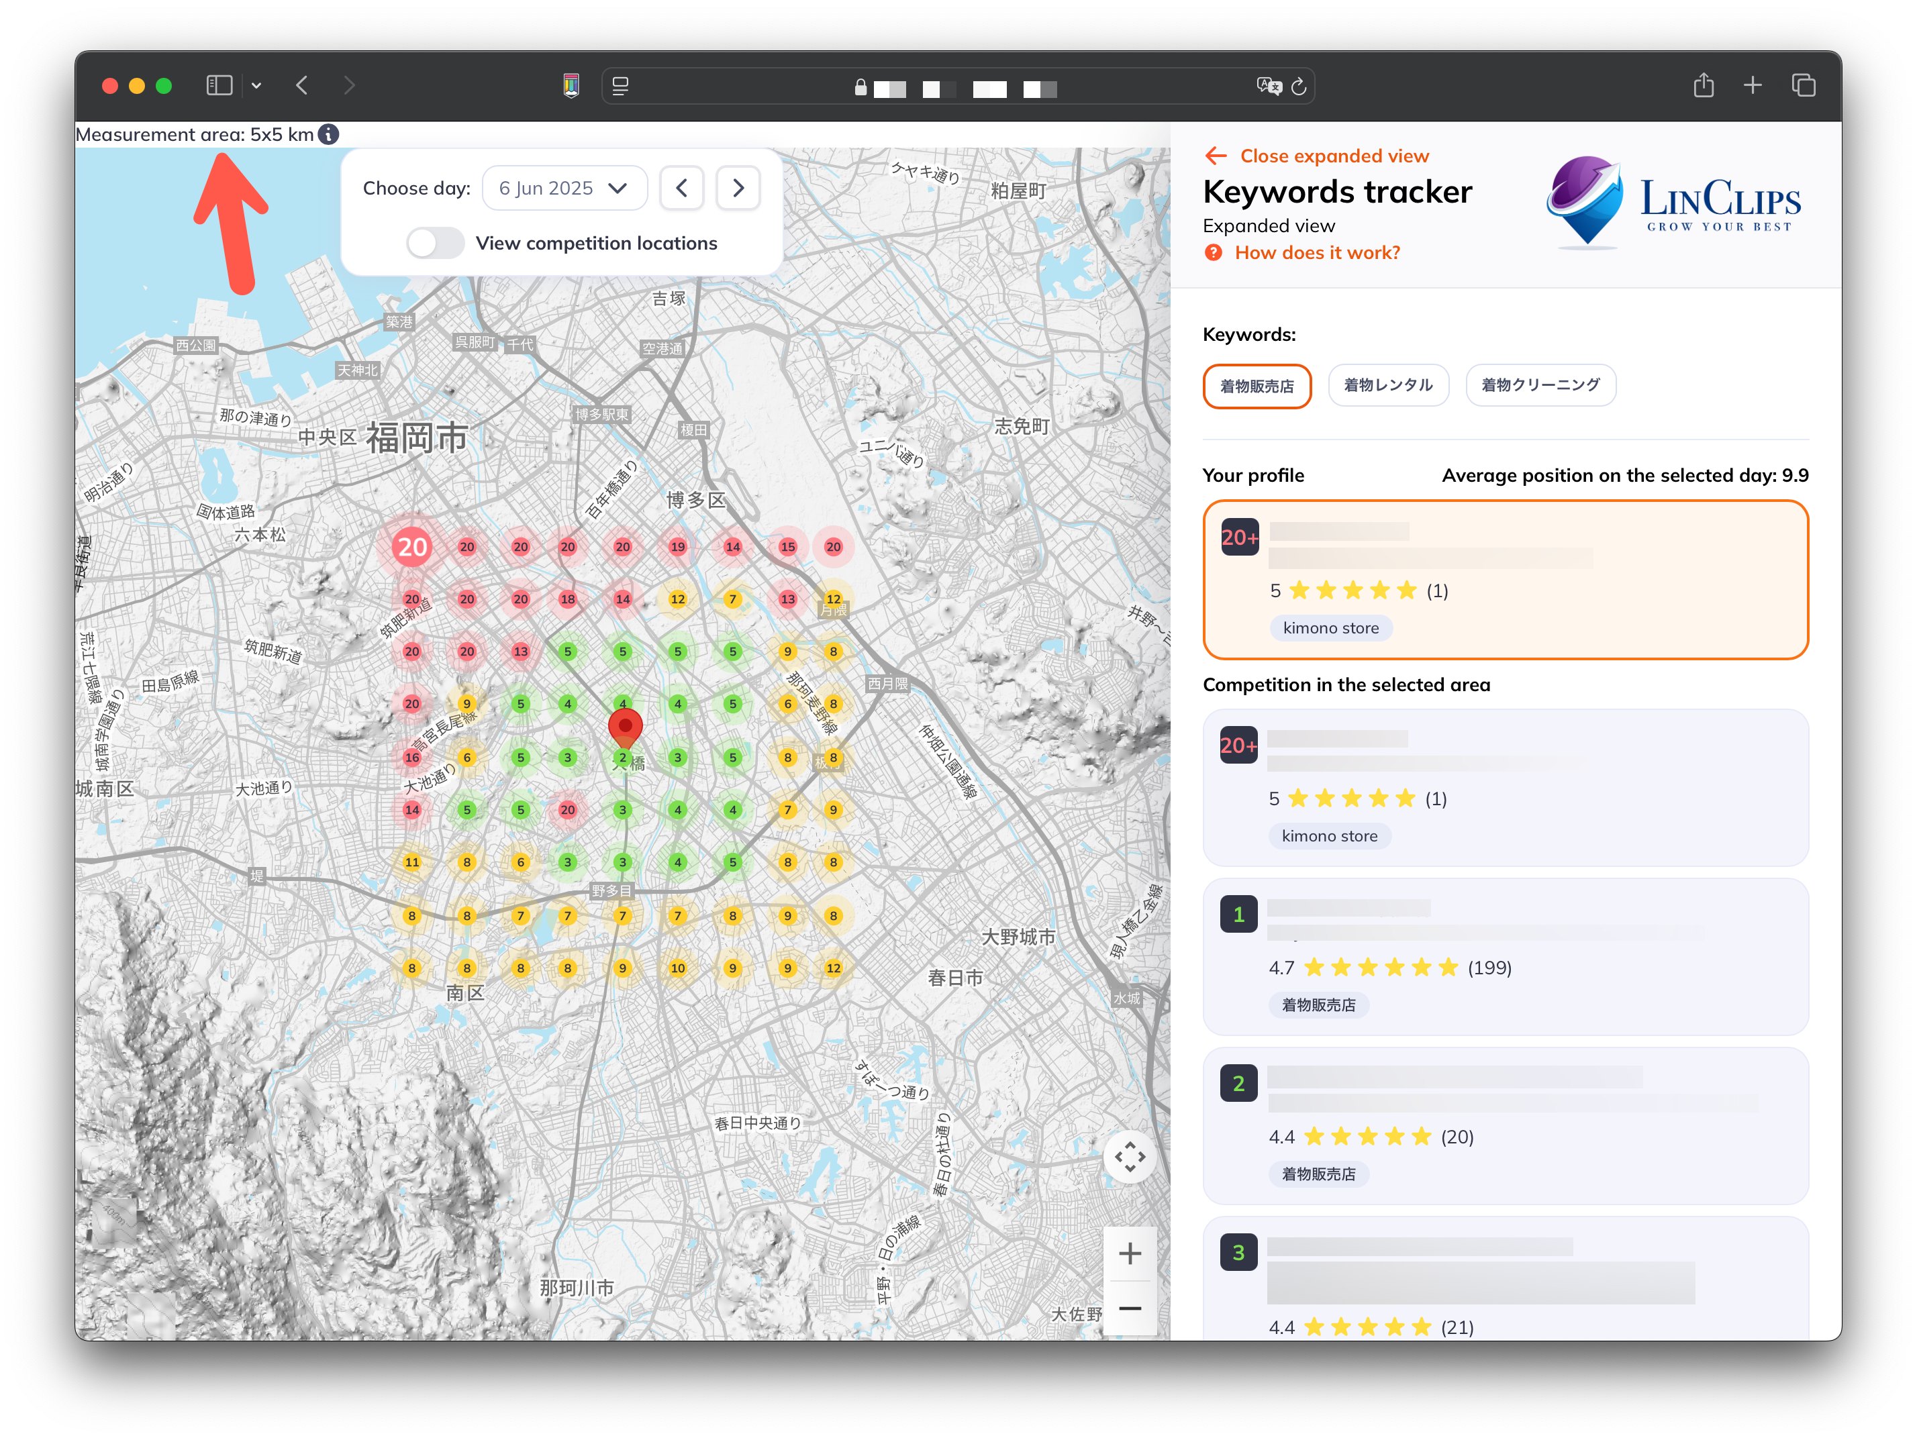
Task: Select the 着物販売店 keyword tab
Action: 1257,386
